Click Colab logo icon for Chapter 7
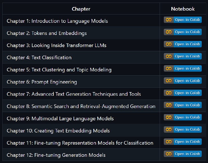This screenshot has width=208, height=163. pyautogui.click(x=169, y=93)
